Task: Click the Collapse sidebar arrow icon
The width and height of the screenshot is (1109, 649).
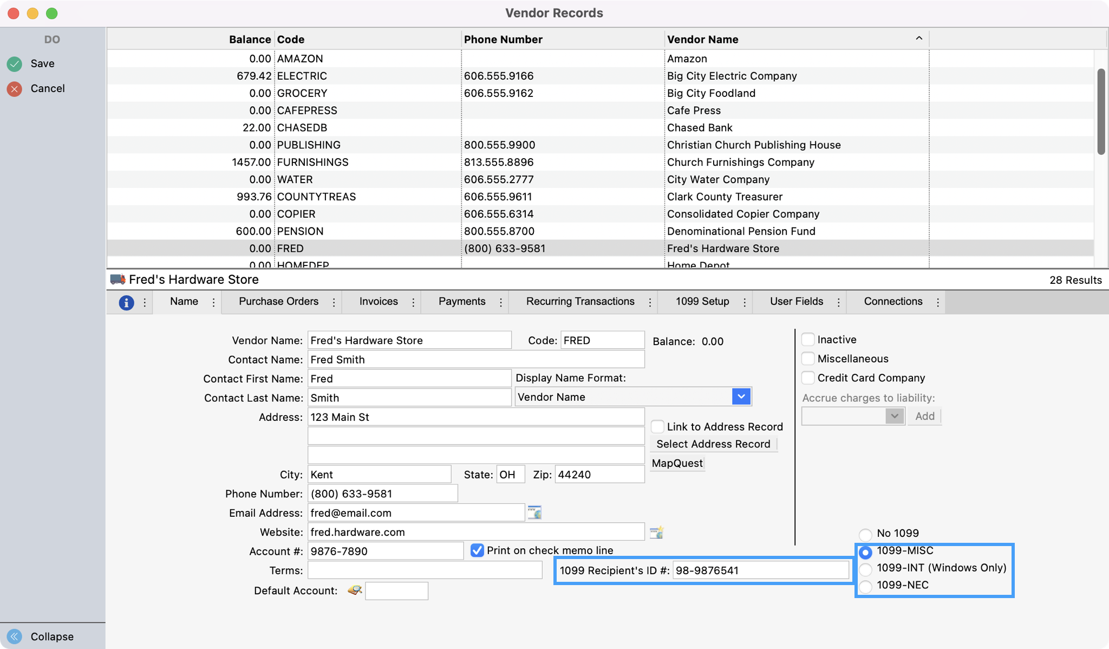Action: [x=15, y=637]
